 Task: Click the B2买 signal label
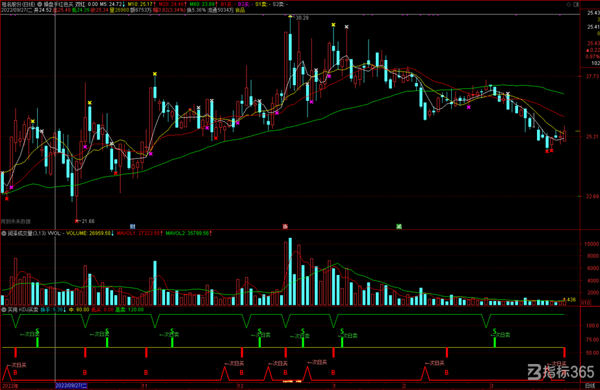244,4
